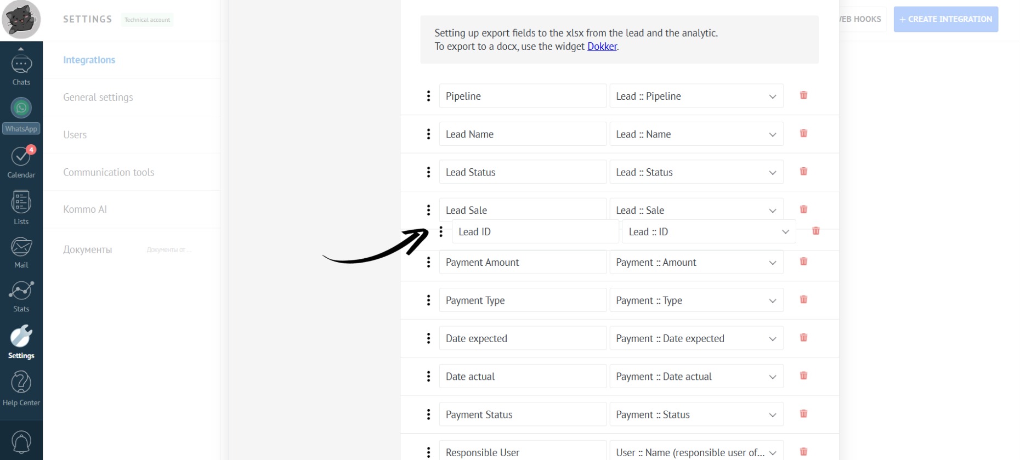Click the trash icon for Payment Type
The height and width of the screenshot is (460, 1020).
click(803, 300)
